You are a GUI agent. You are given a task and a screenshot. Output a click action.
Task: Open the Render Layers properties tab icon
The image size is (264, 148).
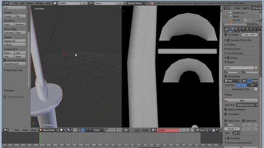coord(236,29)
